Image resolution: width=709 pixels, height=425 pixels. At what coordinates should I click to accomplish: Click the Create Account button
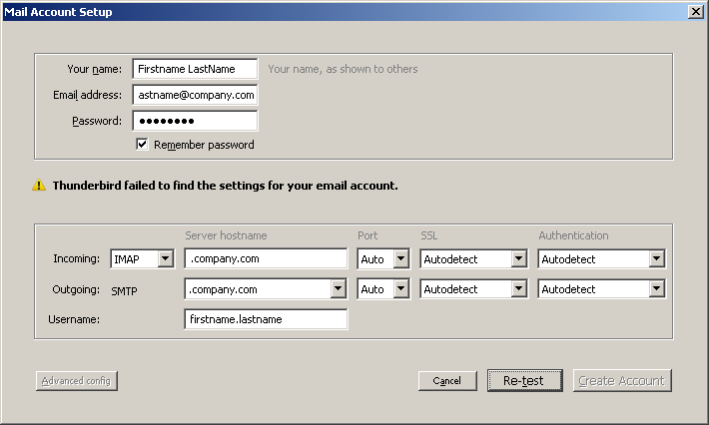[x=622, y=381]
